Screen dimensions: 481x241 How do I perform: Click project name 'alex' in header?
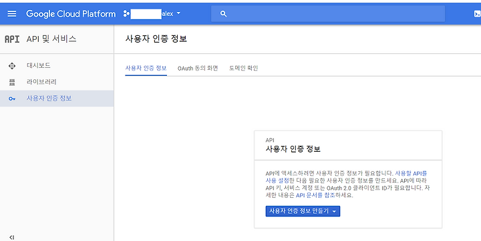coord(168,14)
